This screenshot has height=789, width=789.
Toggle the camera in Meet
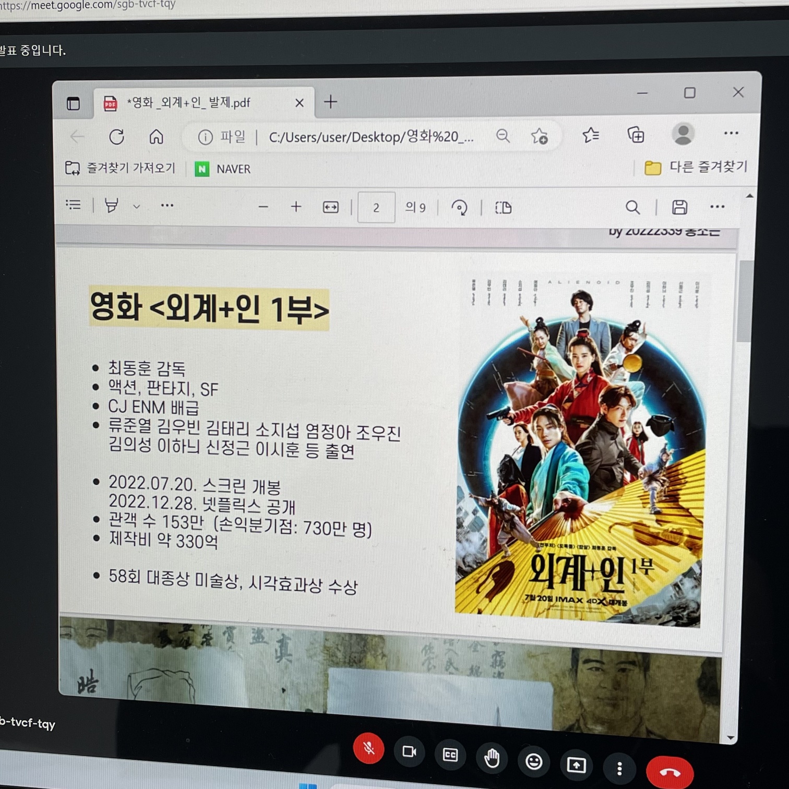tap(410, 751)
